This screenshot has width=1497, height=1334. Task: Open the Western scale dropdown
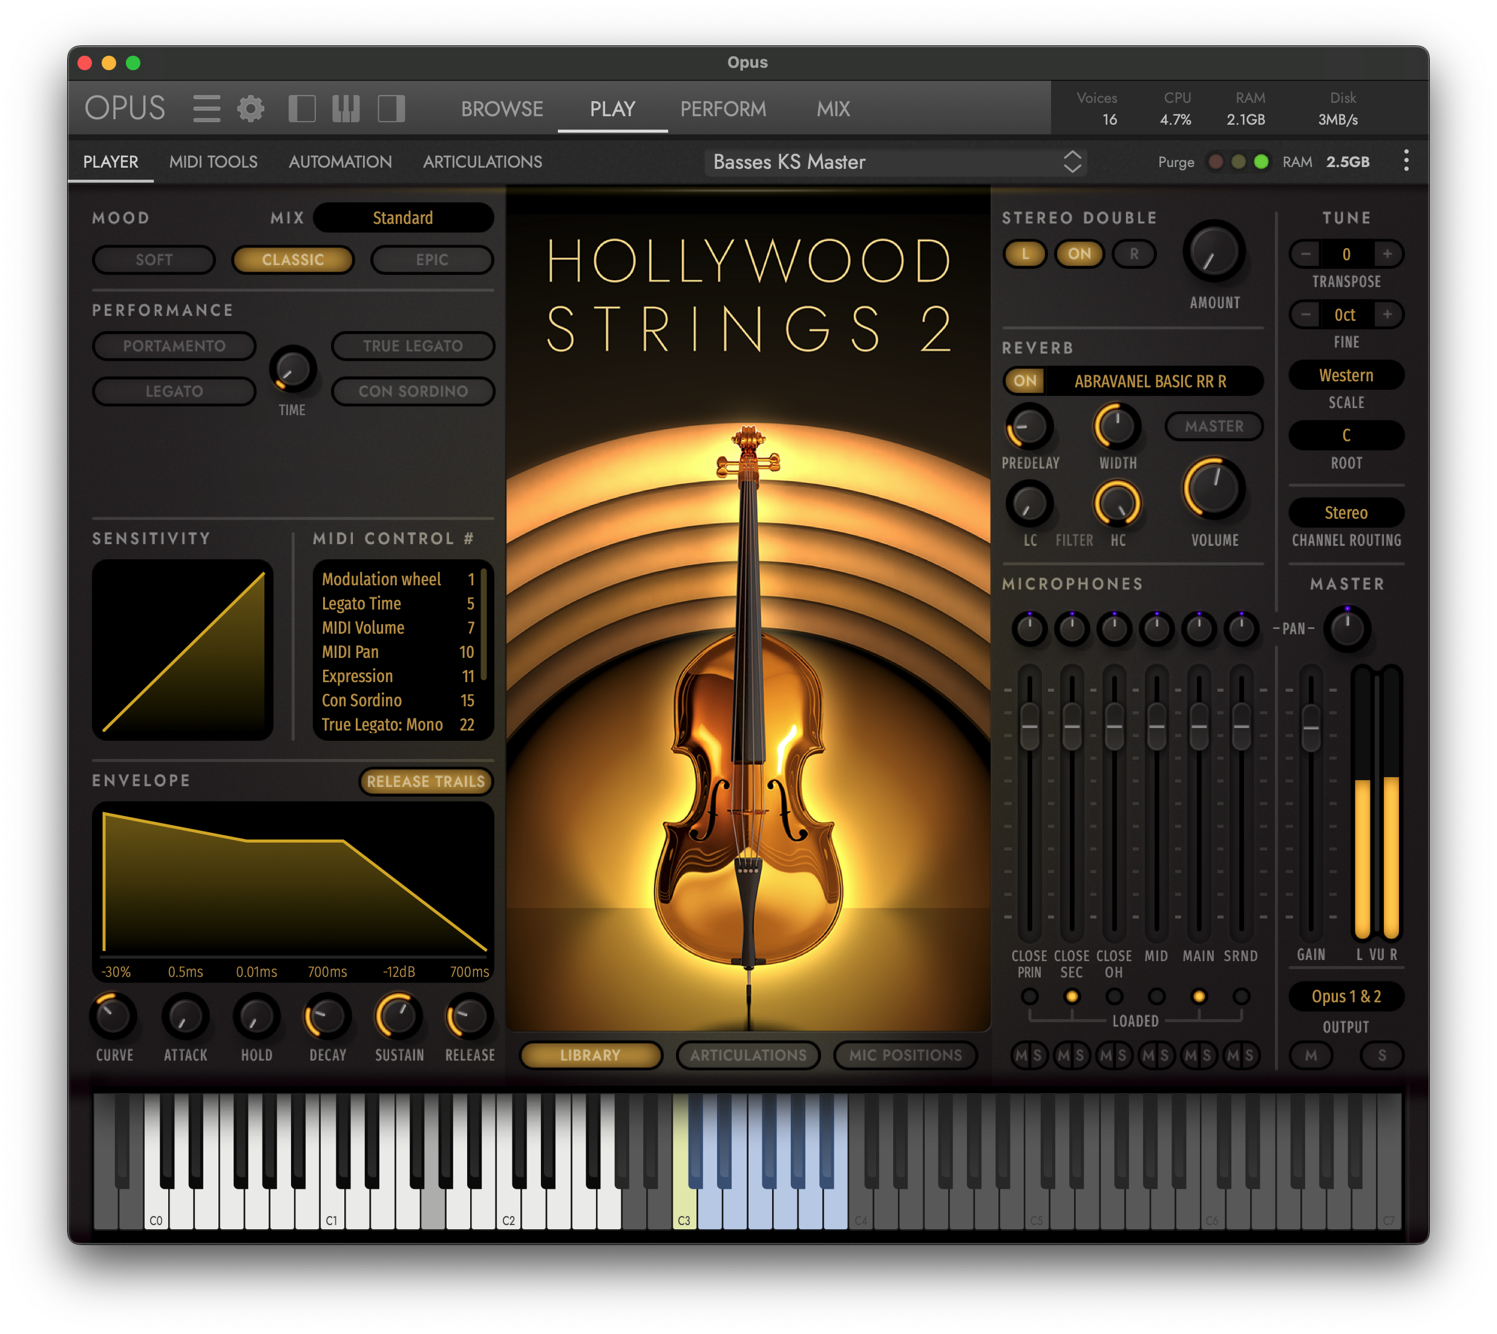point(1346,375)
